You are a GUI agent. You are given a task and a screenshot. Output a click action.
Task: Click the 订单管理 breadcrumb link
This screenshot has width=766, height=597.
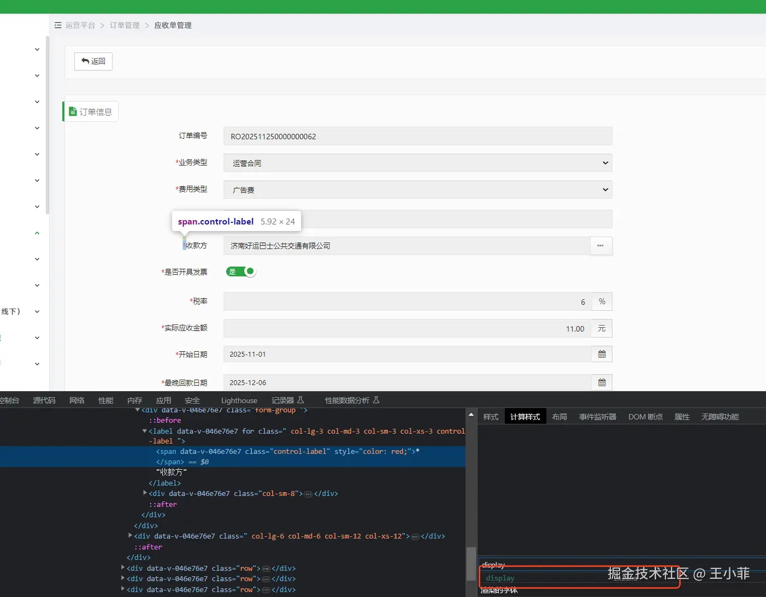pyautogui.click(x=125, y=25)
